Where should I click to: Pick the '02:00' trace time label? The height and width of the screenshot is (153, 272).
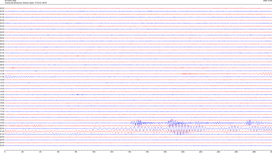(x=2, y=20)
